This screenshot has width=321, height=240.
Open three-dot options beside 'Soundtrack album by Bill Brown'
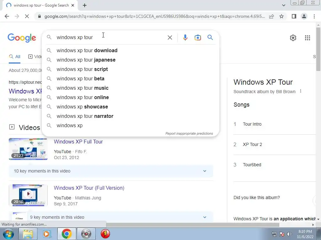[x=301, y=91]
